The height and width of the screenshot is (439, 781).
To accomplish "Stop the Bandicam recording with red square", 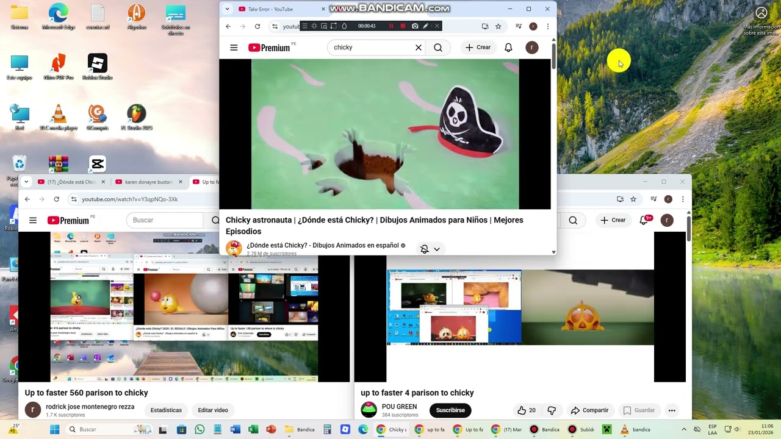I will (x=403, y=26).
